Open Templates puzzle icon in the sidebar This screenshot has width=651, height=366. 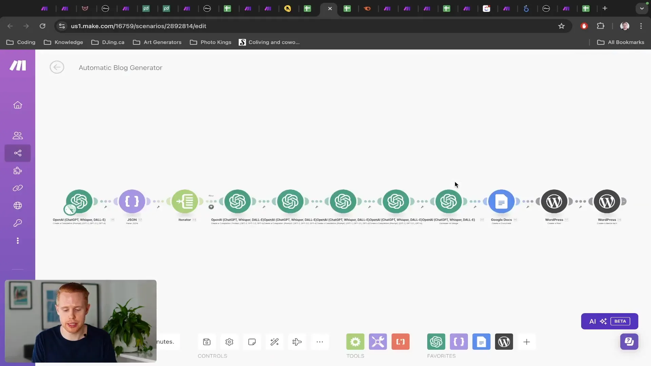18,171
